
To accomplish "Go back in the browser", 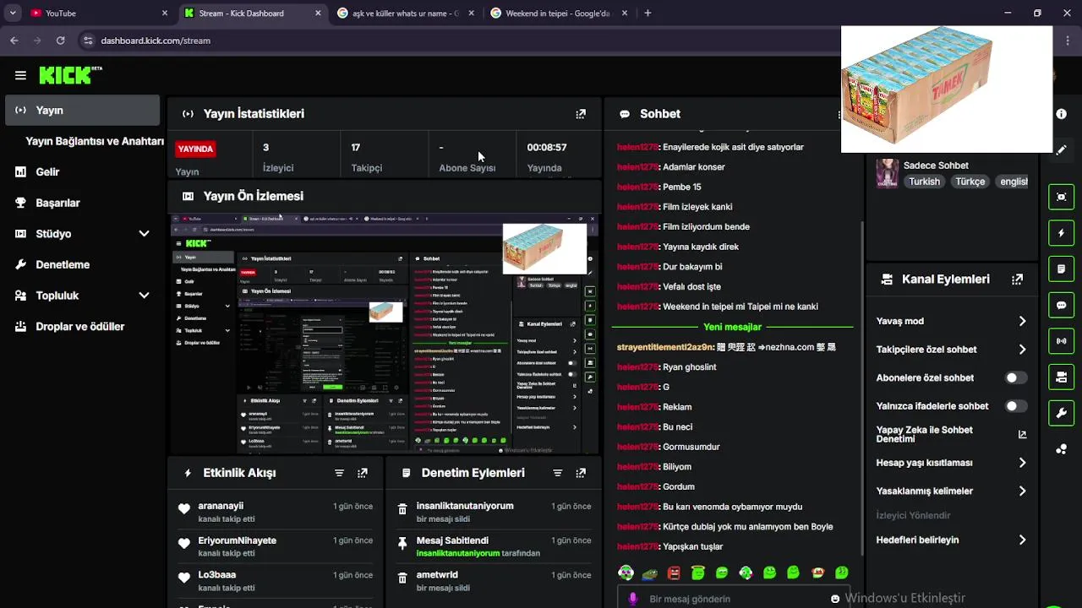I will click(14, 41).
